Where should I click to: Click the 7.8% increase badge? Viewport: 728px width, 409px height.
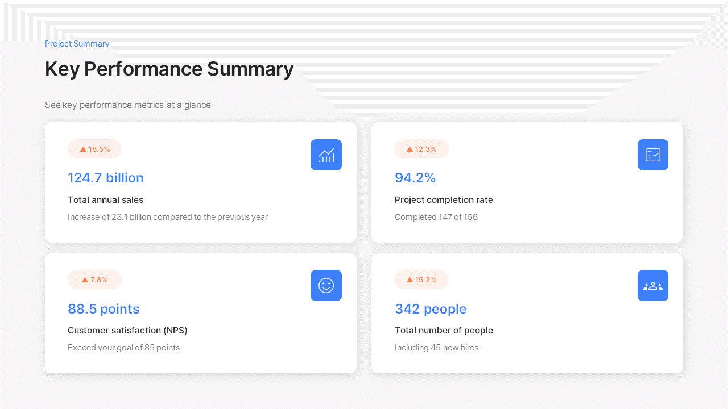coord(95,279)
